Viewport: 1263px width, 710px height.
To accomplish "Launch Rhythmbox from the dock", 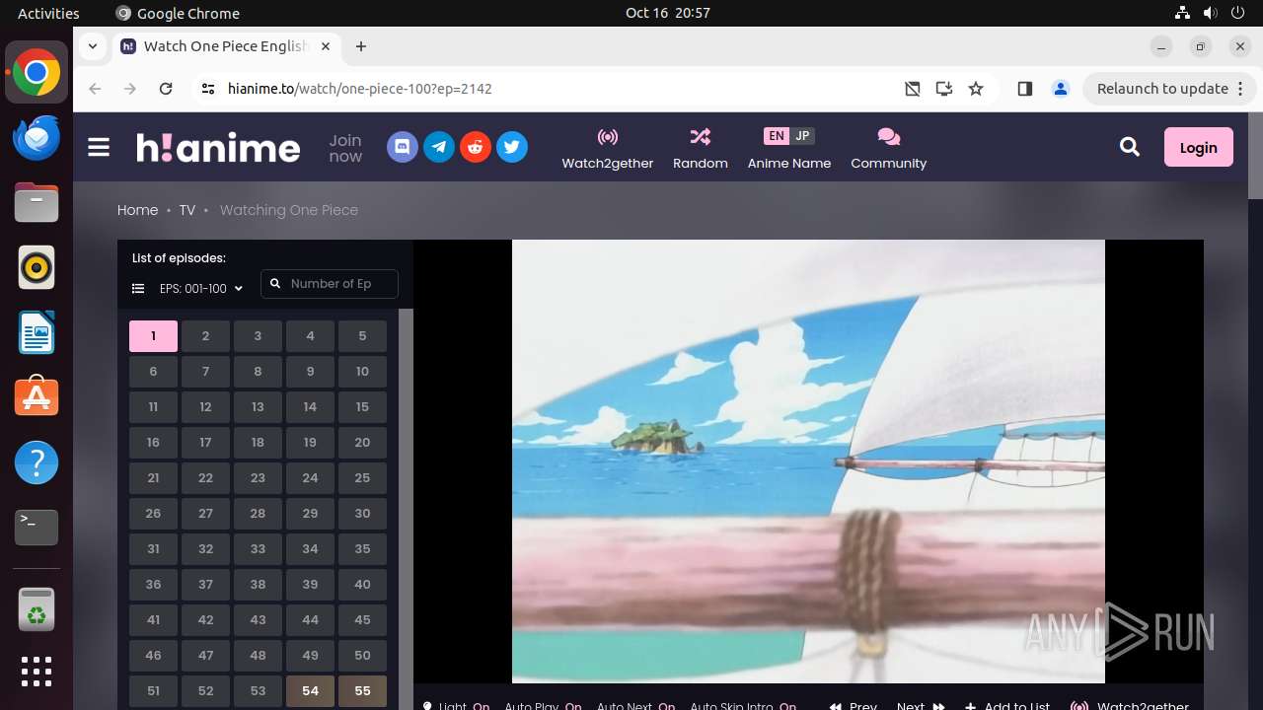I will pos(37,267).
